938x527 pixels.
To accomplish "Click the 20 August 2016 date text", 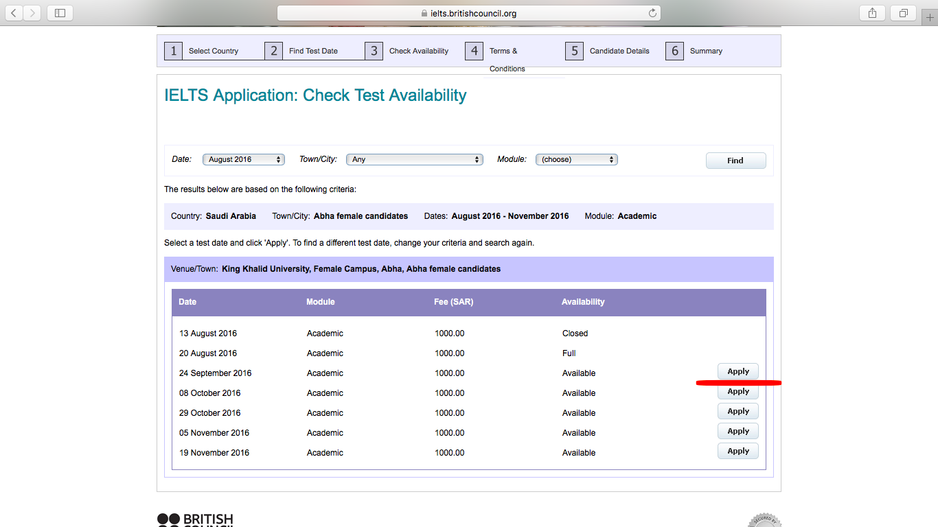I will [208, 353].
